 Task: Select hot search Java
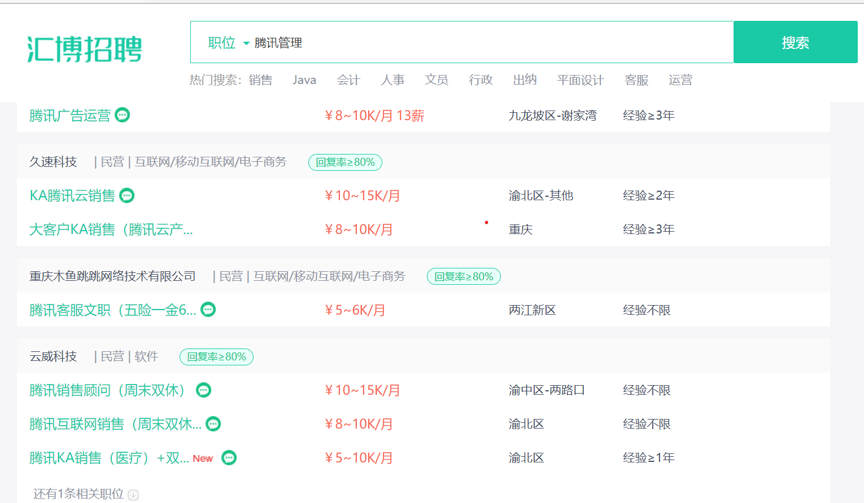click(304, 80)
